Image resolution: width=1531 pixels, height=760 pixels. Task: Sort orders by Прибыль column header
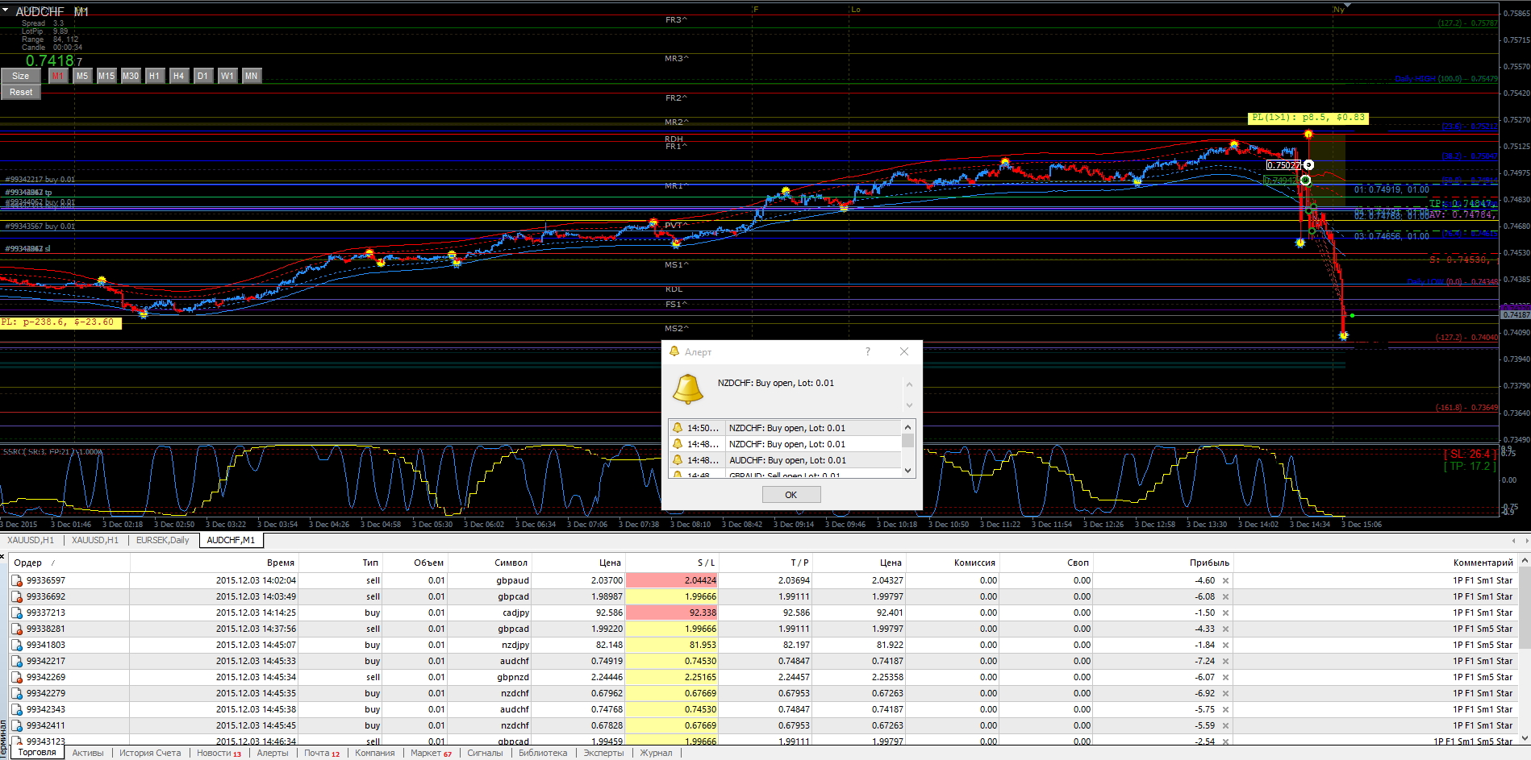tap(1209, 563)
